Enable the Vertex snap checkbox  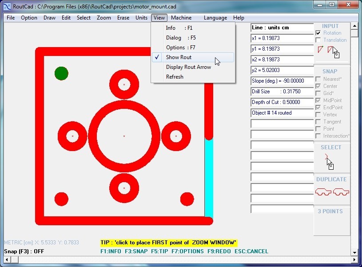[318, 114]
